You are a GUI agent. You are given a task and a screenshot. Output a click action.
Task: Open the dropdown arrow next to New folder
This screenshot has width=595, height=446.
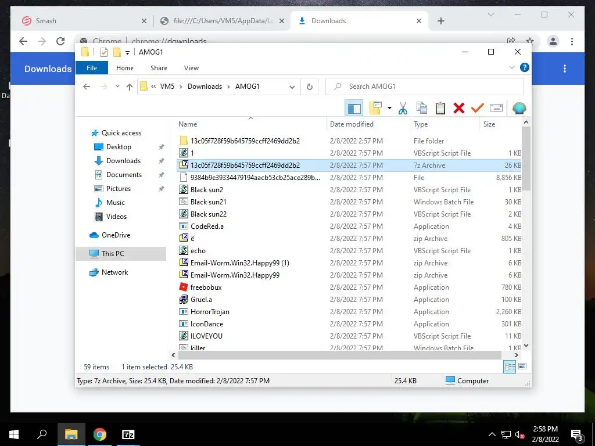(x=389, y=109)
